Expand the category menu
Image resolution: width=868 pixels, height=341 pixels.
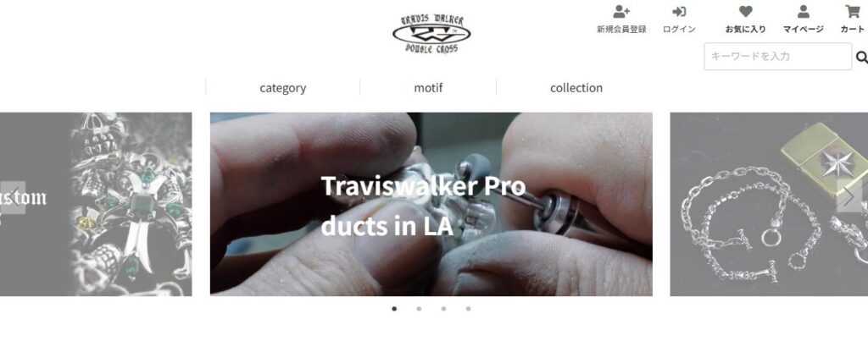(283, 88)
